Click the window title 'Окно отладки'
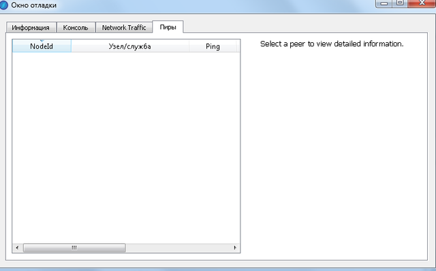 point(33,5)
